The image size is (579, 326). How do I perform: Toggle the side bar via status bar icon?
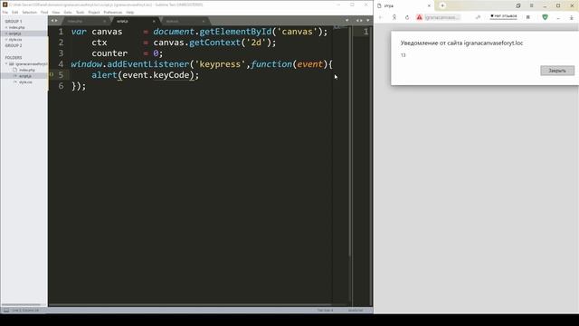[x=6, y=310]
